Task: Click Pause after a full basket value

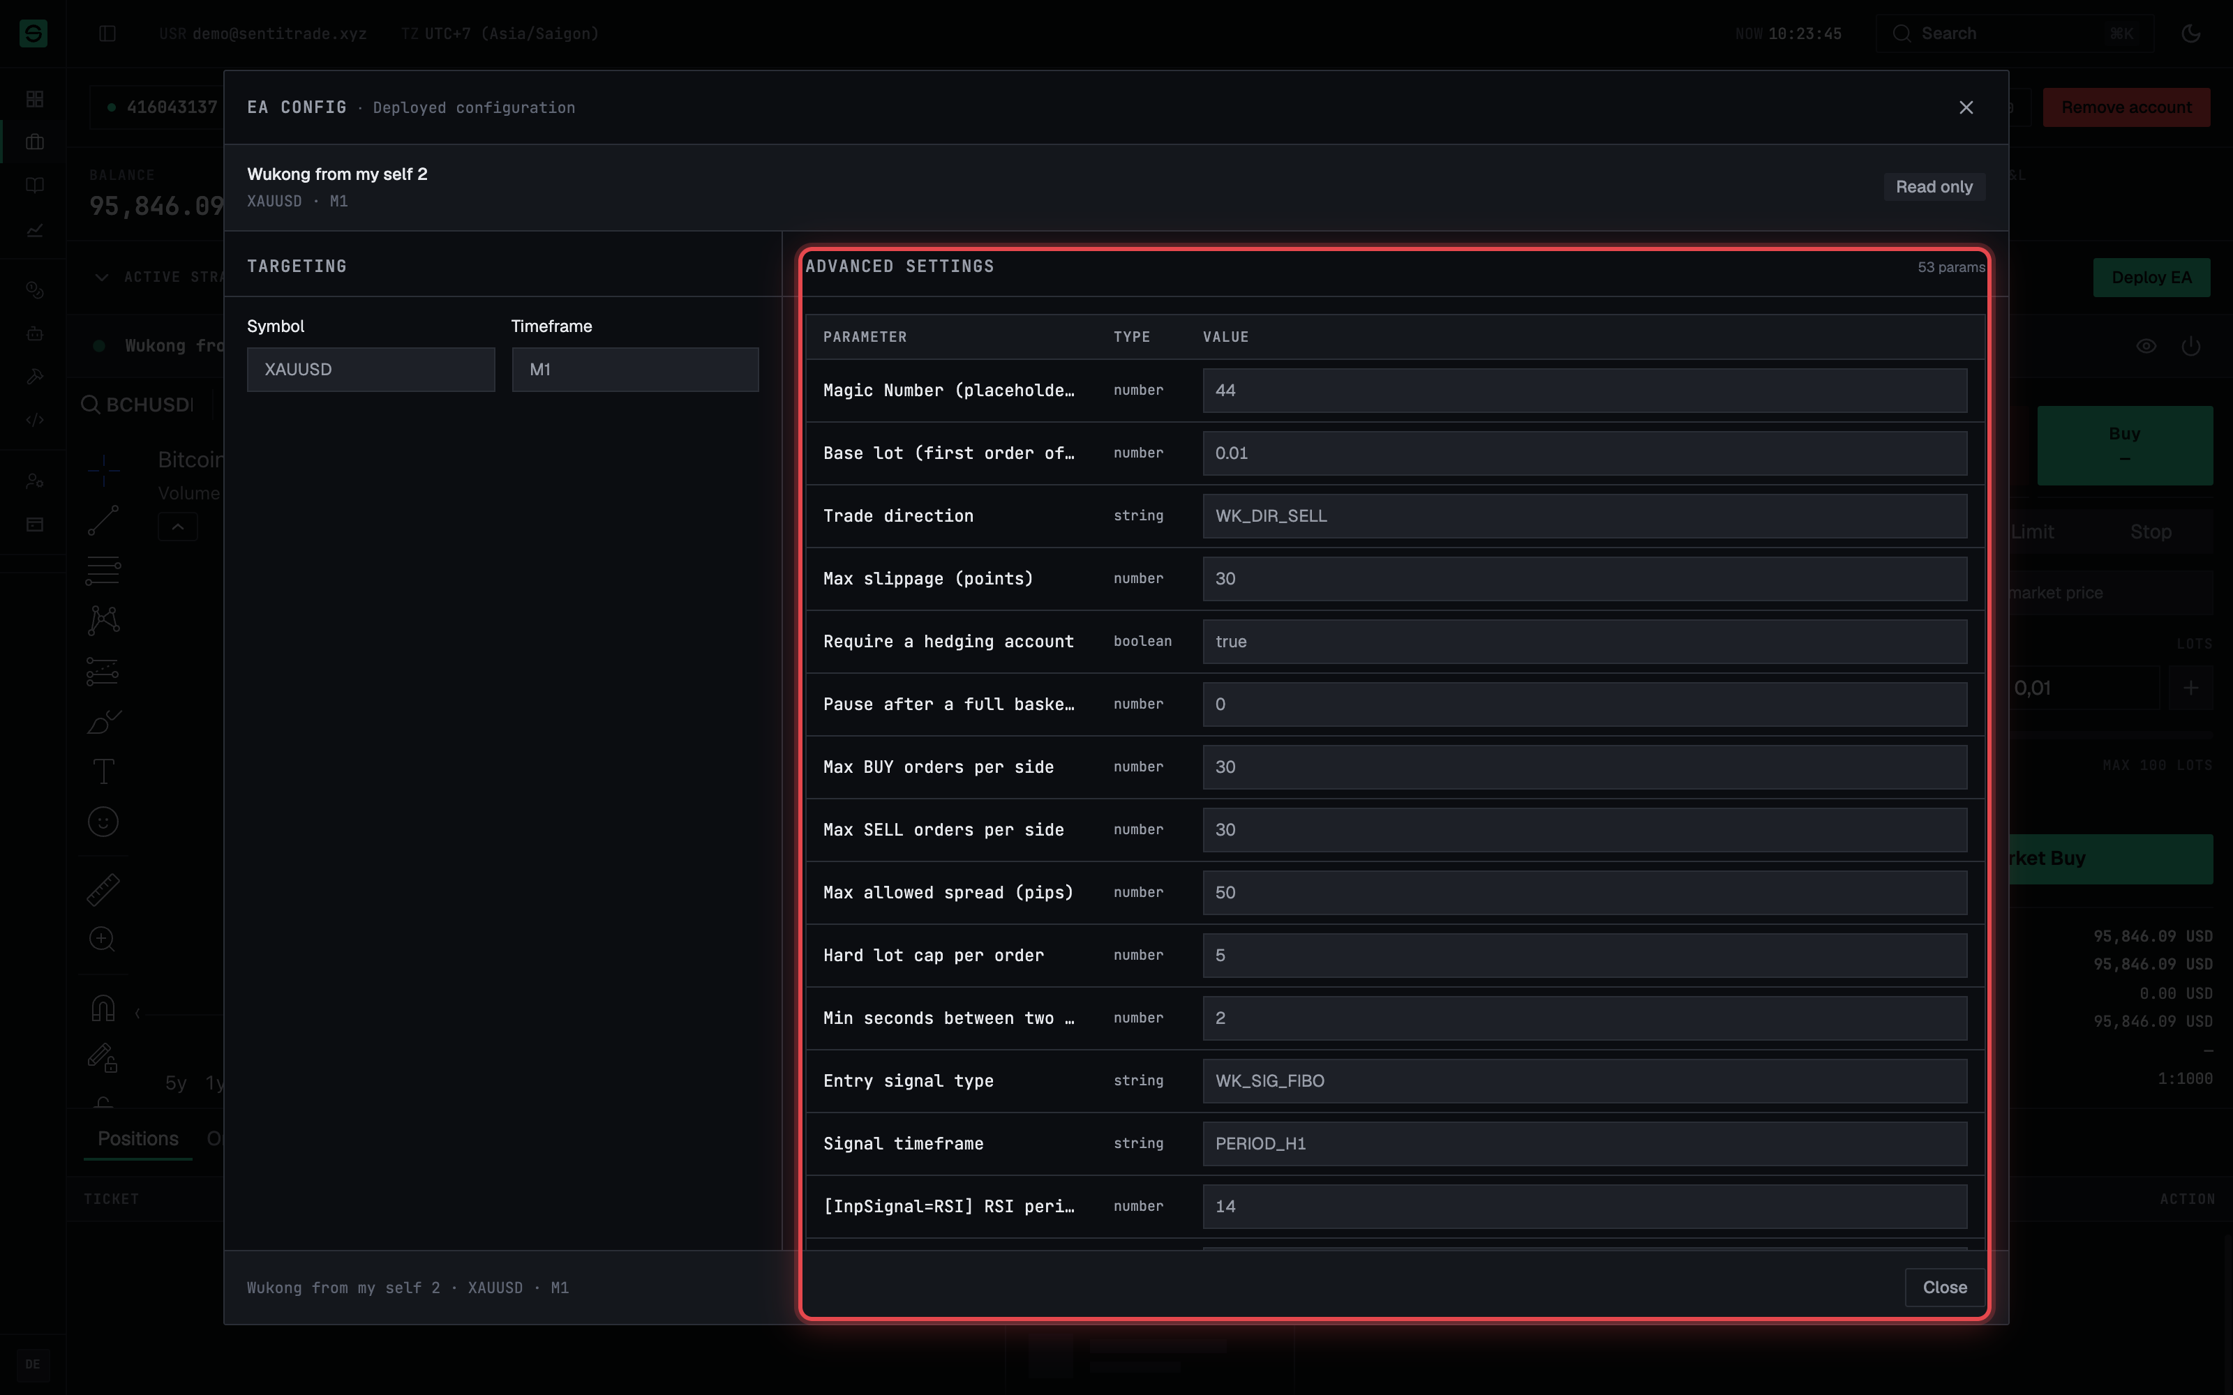Action: tap(1584, 704)
